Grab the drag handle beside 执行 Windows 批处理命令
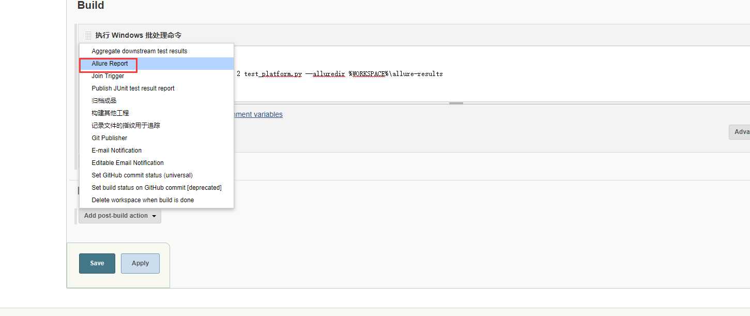Screen dimensions: 750x316 [88, 35]
